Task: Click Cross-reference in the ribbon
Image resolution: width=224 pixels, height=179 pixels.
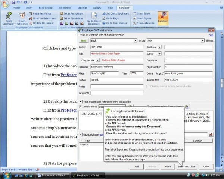Action: point(144,23)
